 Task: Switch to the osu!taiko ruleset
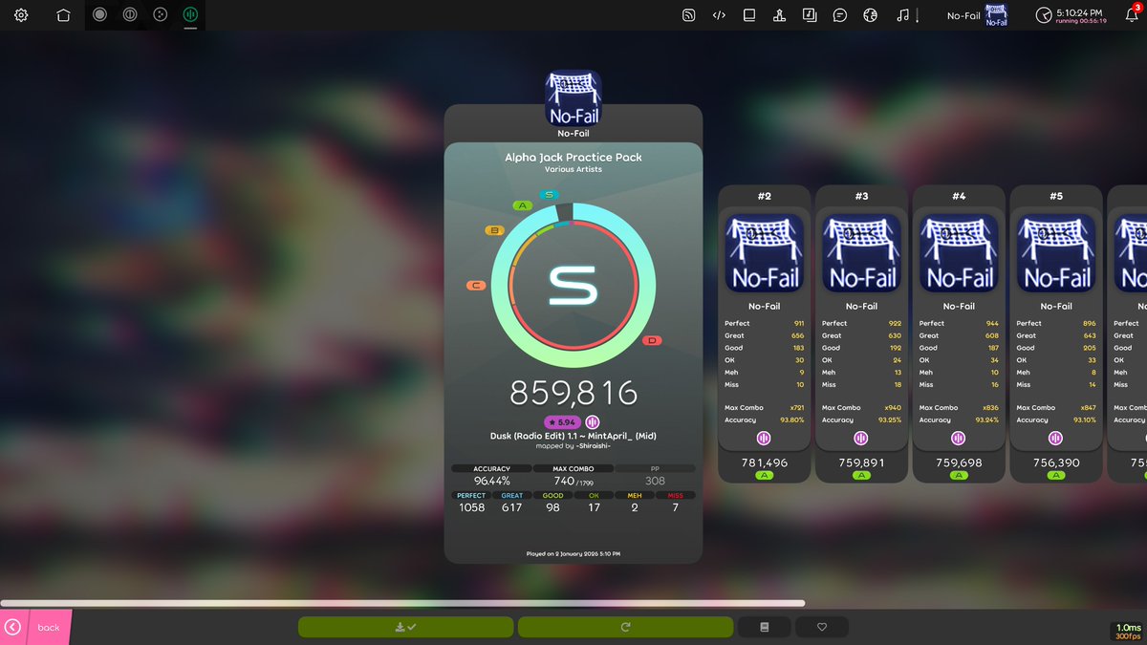click(x=131, y=15)
